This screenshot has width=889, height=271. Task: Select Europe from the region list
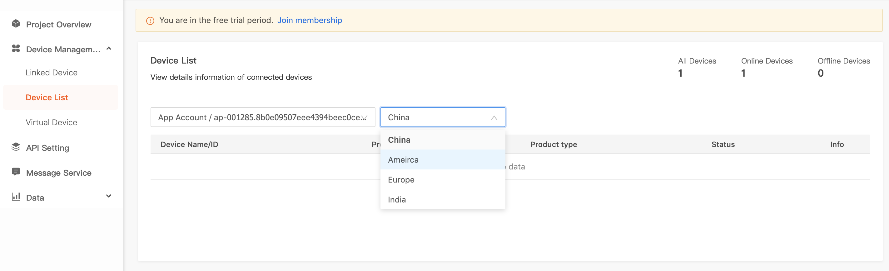tap(443, 180)
